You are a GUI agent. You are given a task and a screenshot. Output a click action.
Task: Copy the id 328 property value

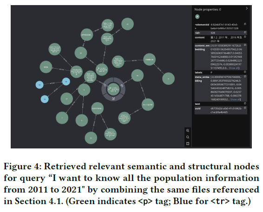point(245,32)
